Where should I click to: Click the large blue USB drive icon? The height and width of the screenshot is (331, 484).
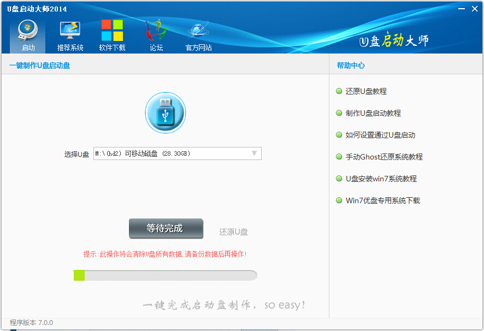tap(166, 113)
